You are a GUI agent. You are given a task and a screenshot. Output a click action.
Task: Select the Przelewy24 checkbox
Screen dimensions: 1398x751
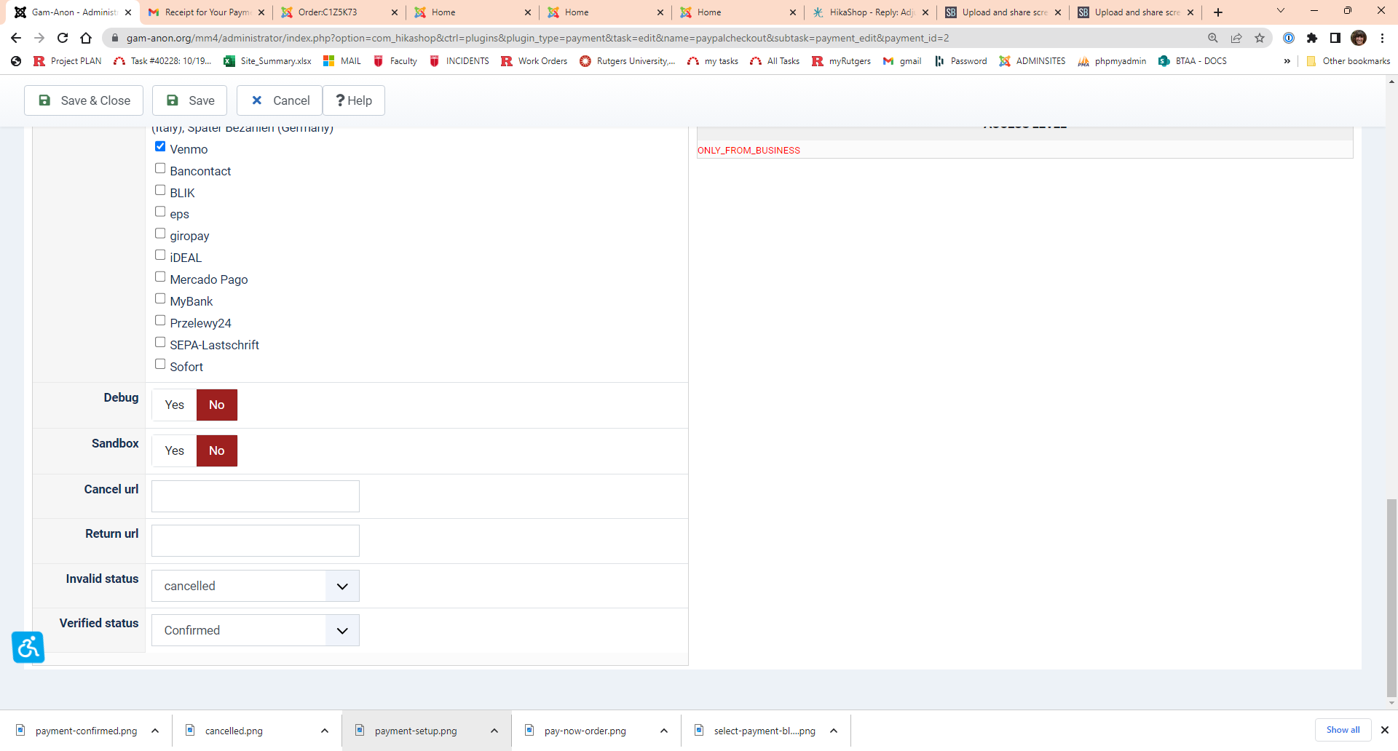(x=160, y=321)
